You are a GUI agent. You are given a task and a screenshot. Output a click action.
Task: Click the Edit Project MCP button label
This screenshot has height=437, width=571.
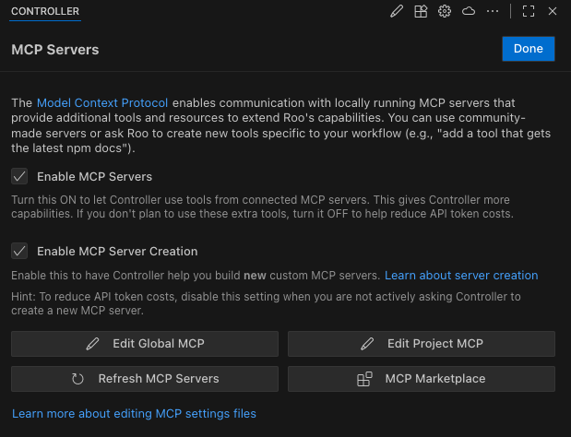click(x=435, y=344)
